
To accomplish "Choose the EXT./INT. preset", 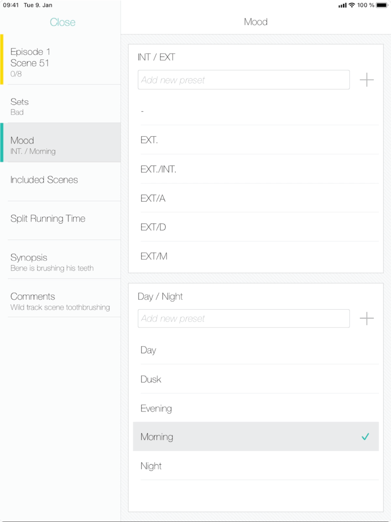I will [x=256, y=169].
